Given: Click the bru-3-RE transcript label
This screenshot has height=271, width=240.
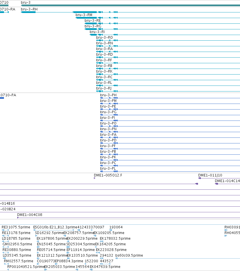Looking at the screenshot, I should pyautogui.click(x=93, y=21).
